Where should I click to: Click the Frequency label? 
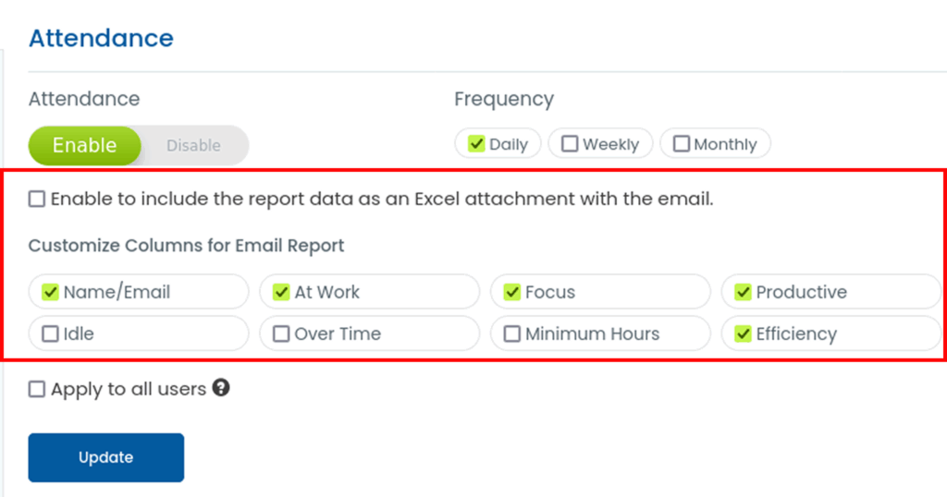click(503, 99)
